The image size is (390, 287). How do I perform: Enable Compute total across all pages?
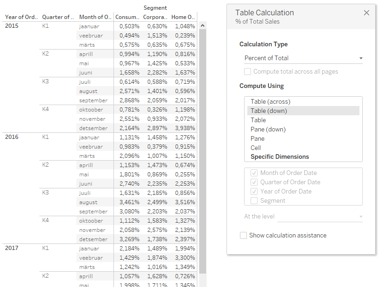coord(248,72)
